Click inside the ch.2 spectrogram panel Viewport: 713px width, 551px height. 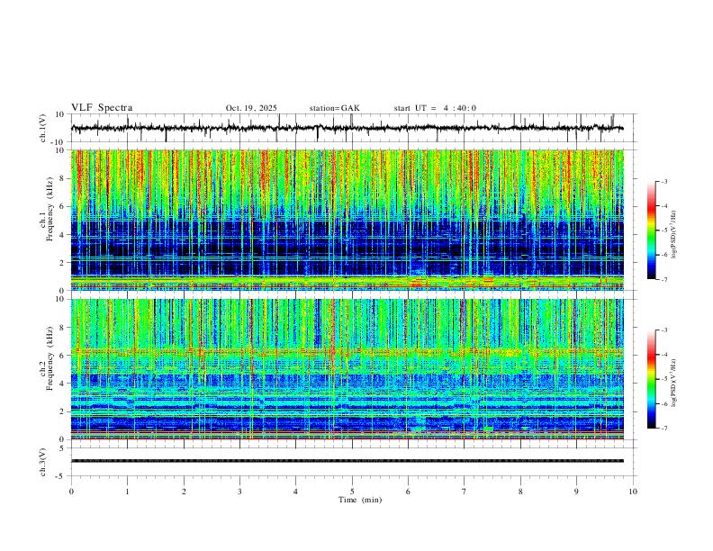click(347, 369)
